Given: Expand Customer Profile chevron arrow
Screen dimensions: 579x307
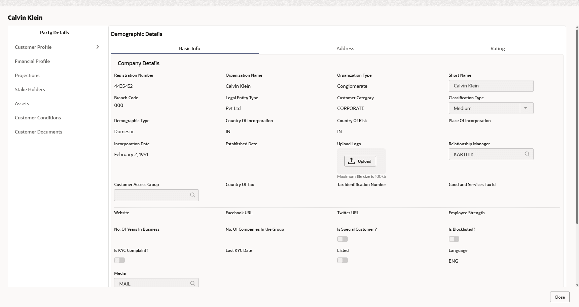Looking at the screenshot, I should [x=98, y=47].
